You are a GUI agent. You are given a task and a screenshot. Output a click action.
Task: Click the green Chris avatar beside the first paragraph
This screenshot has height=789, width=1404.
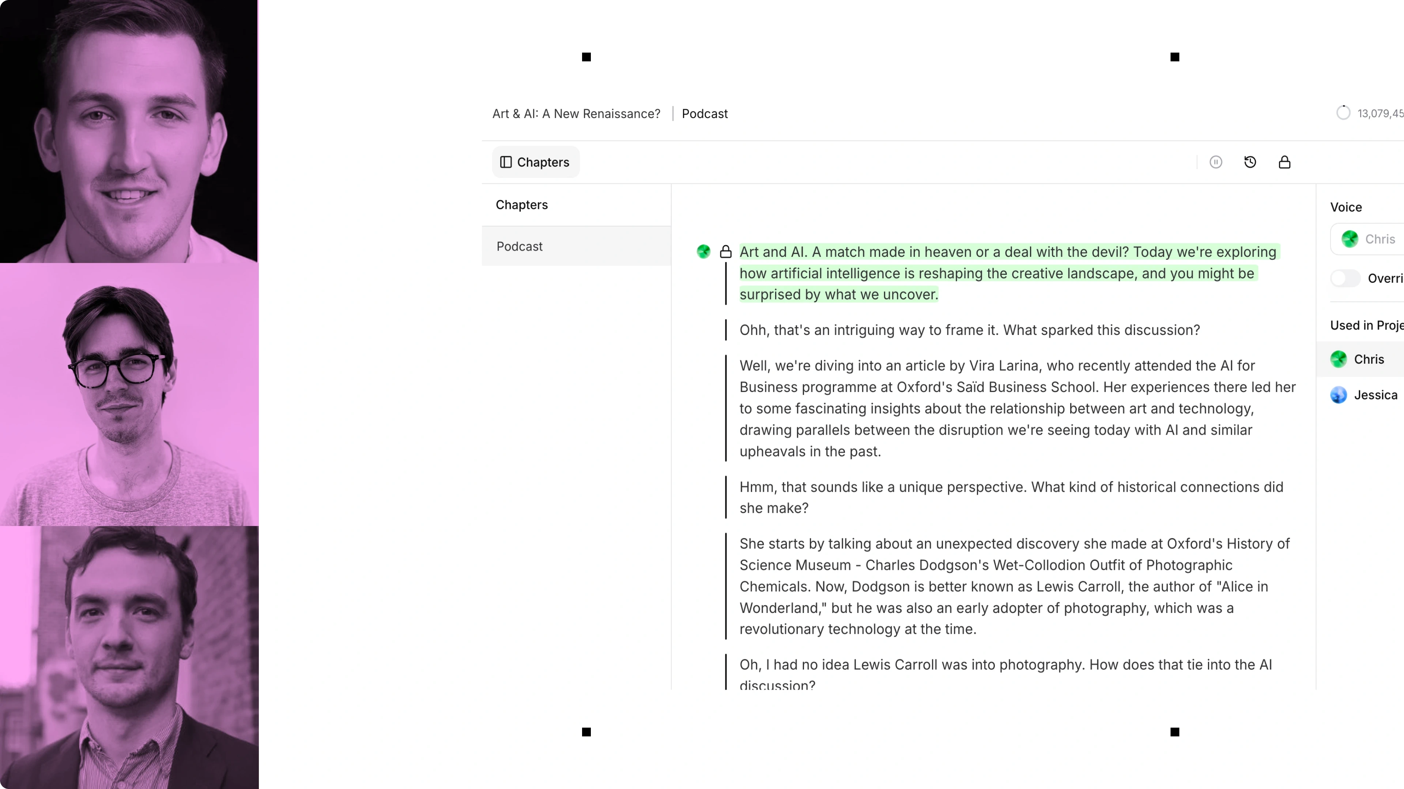point(703,251)
